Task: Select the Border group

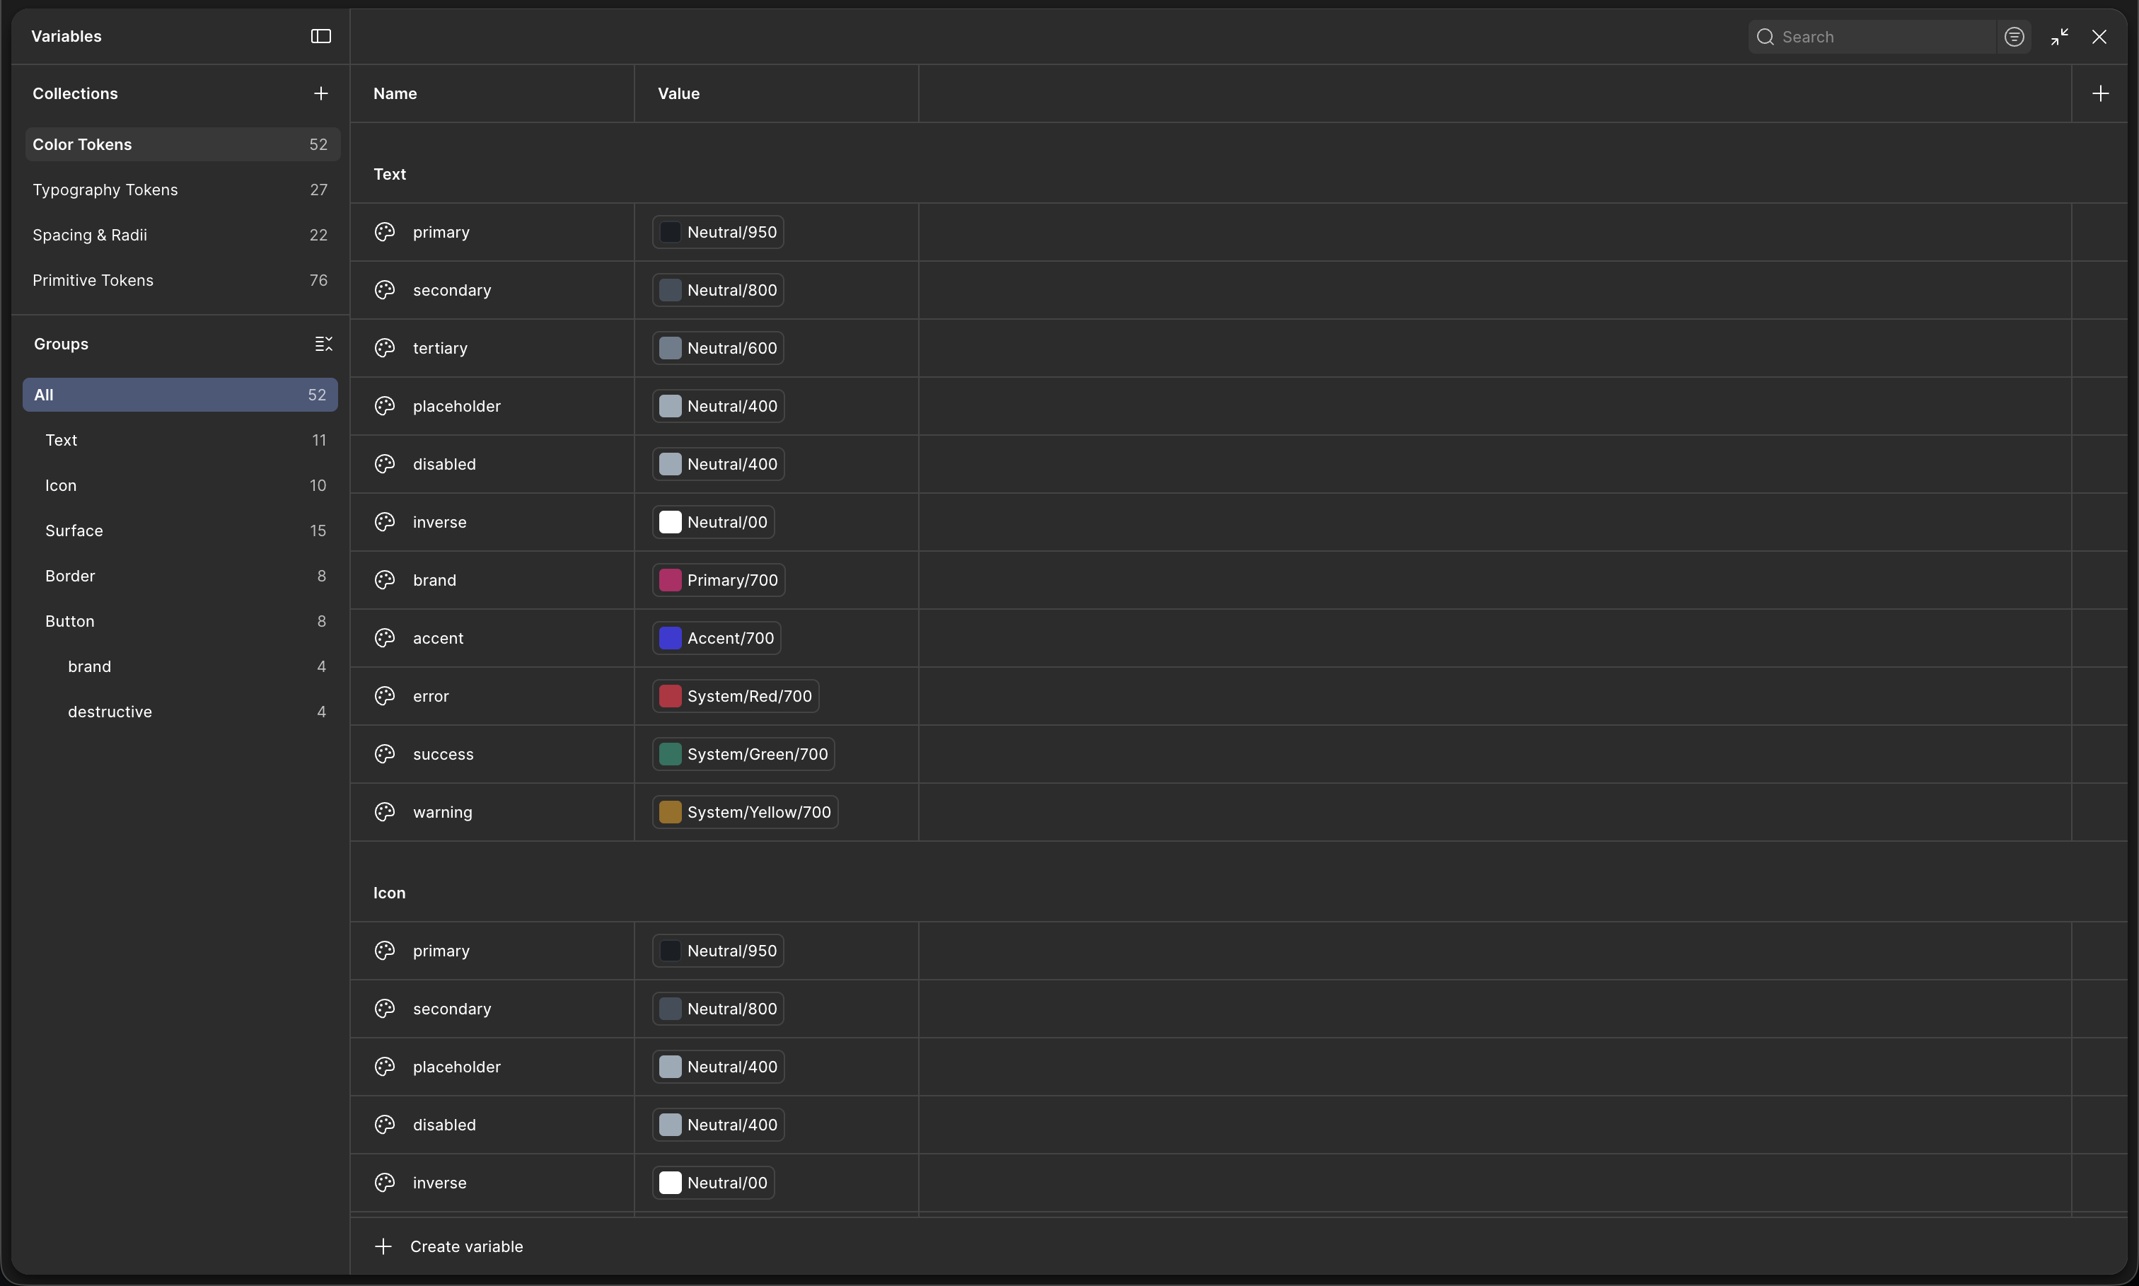Action: tap(180, 577)
